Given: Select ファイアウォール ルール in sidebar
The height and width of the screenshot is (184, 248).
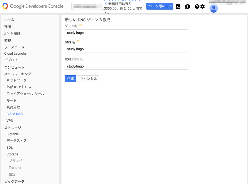Looking at the screenshot, I should [x=26, y=94].
